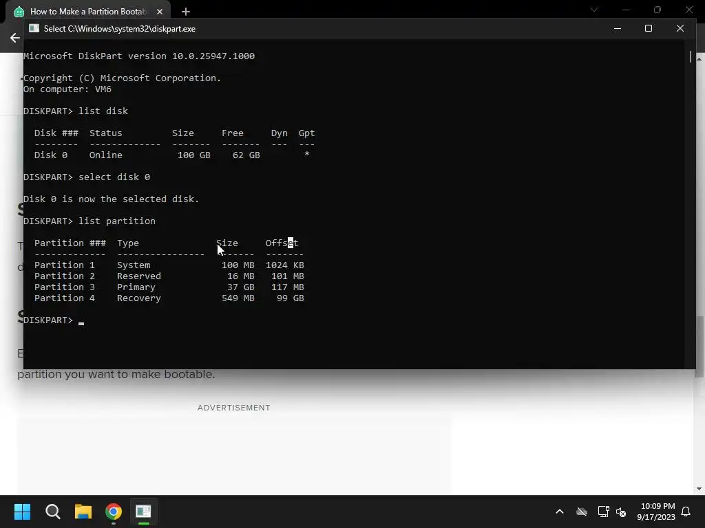Click the empty DISKPART prompt cursor
The width and height of the screenshot is (705, 528).
(81, 322)
